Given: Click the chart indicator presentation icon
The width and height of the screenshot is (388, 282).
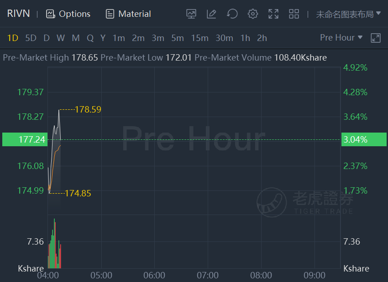Looking at the screenshot, I should tap(191, 14).
